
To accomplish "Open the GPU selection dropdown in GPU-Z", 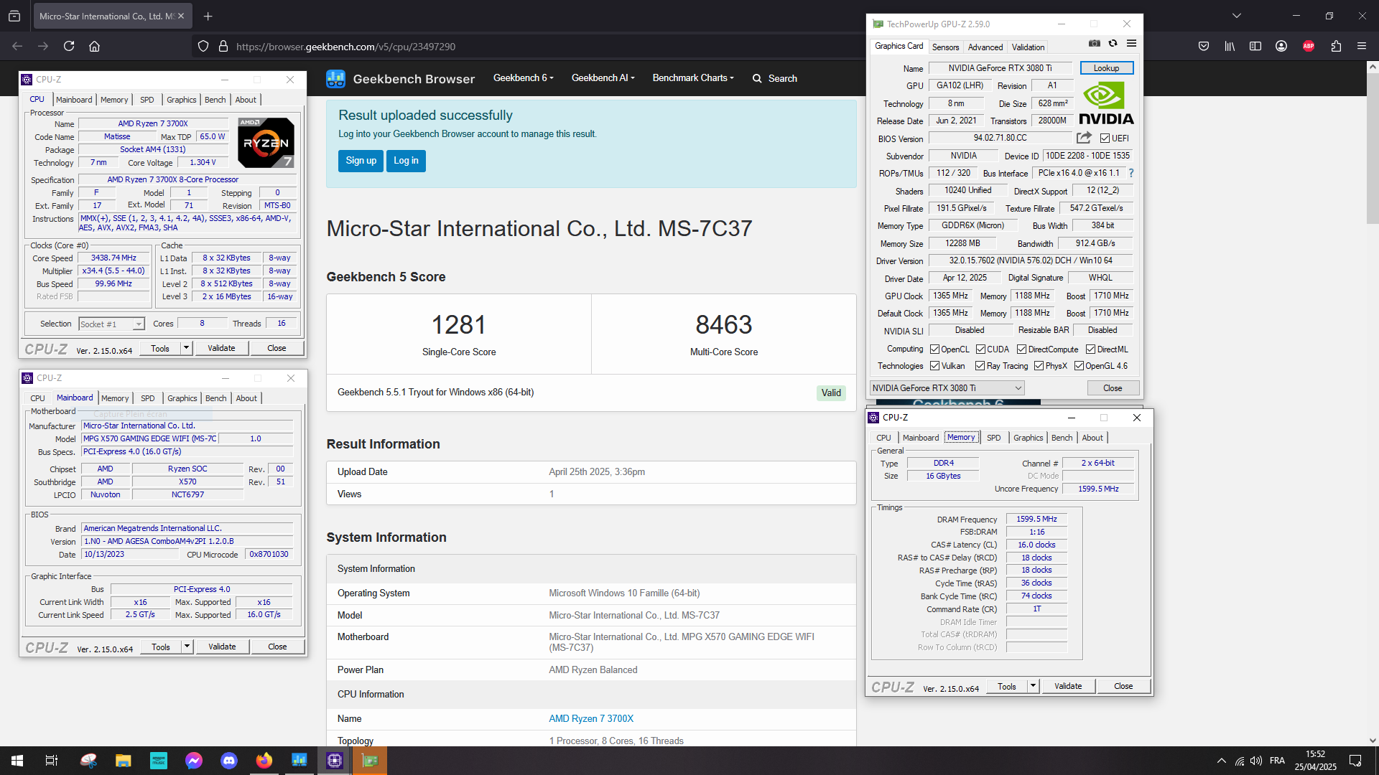I will pyautogui.click(x=947, y=388).
